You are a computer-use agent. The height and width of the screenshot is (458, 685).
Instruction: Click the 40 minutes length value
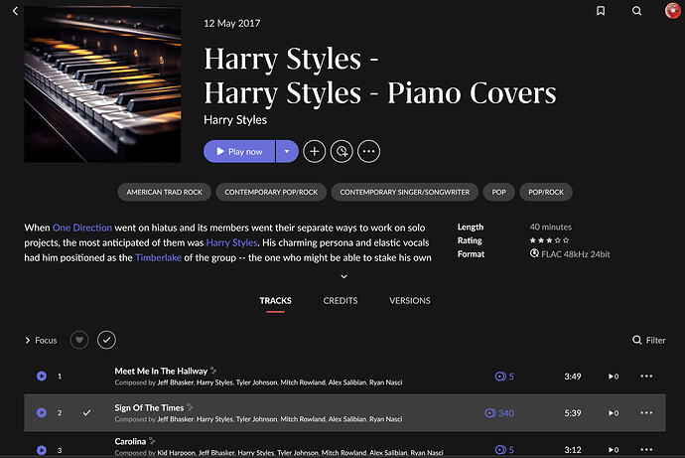tap(550, 227)
